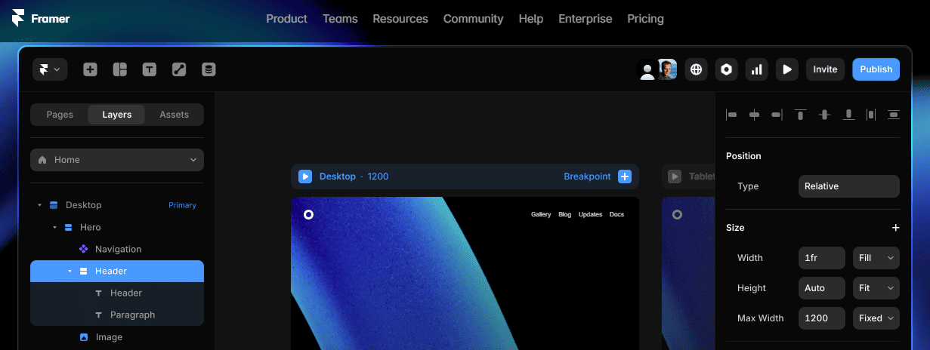Distribute vertically icon
Viewport: 930px width, 350px height.
(x=894, y=115)
